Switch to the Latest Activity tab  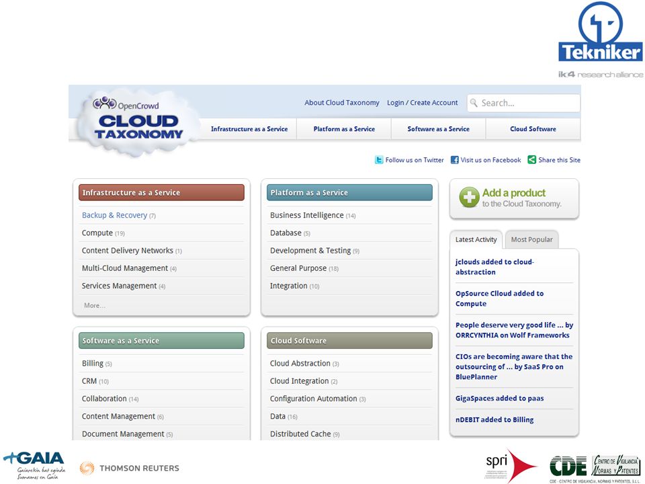(x=476, y=239)
